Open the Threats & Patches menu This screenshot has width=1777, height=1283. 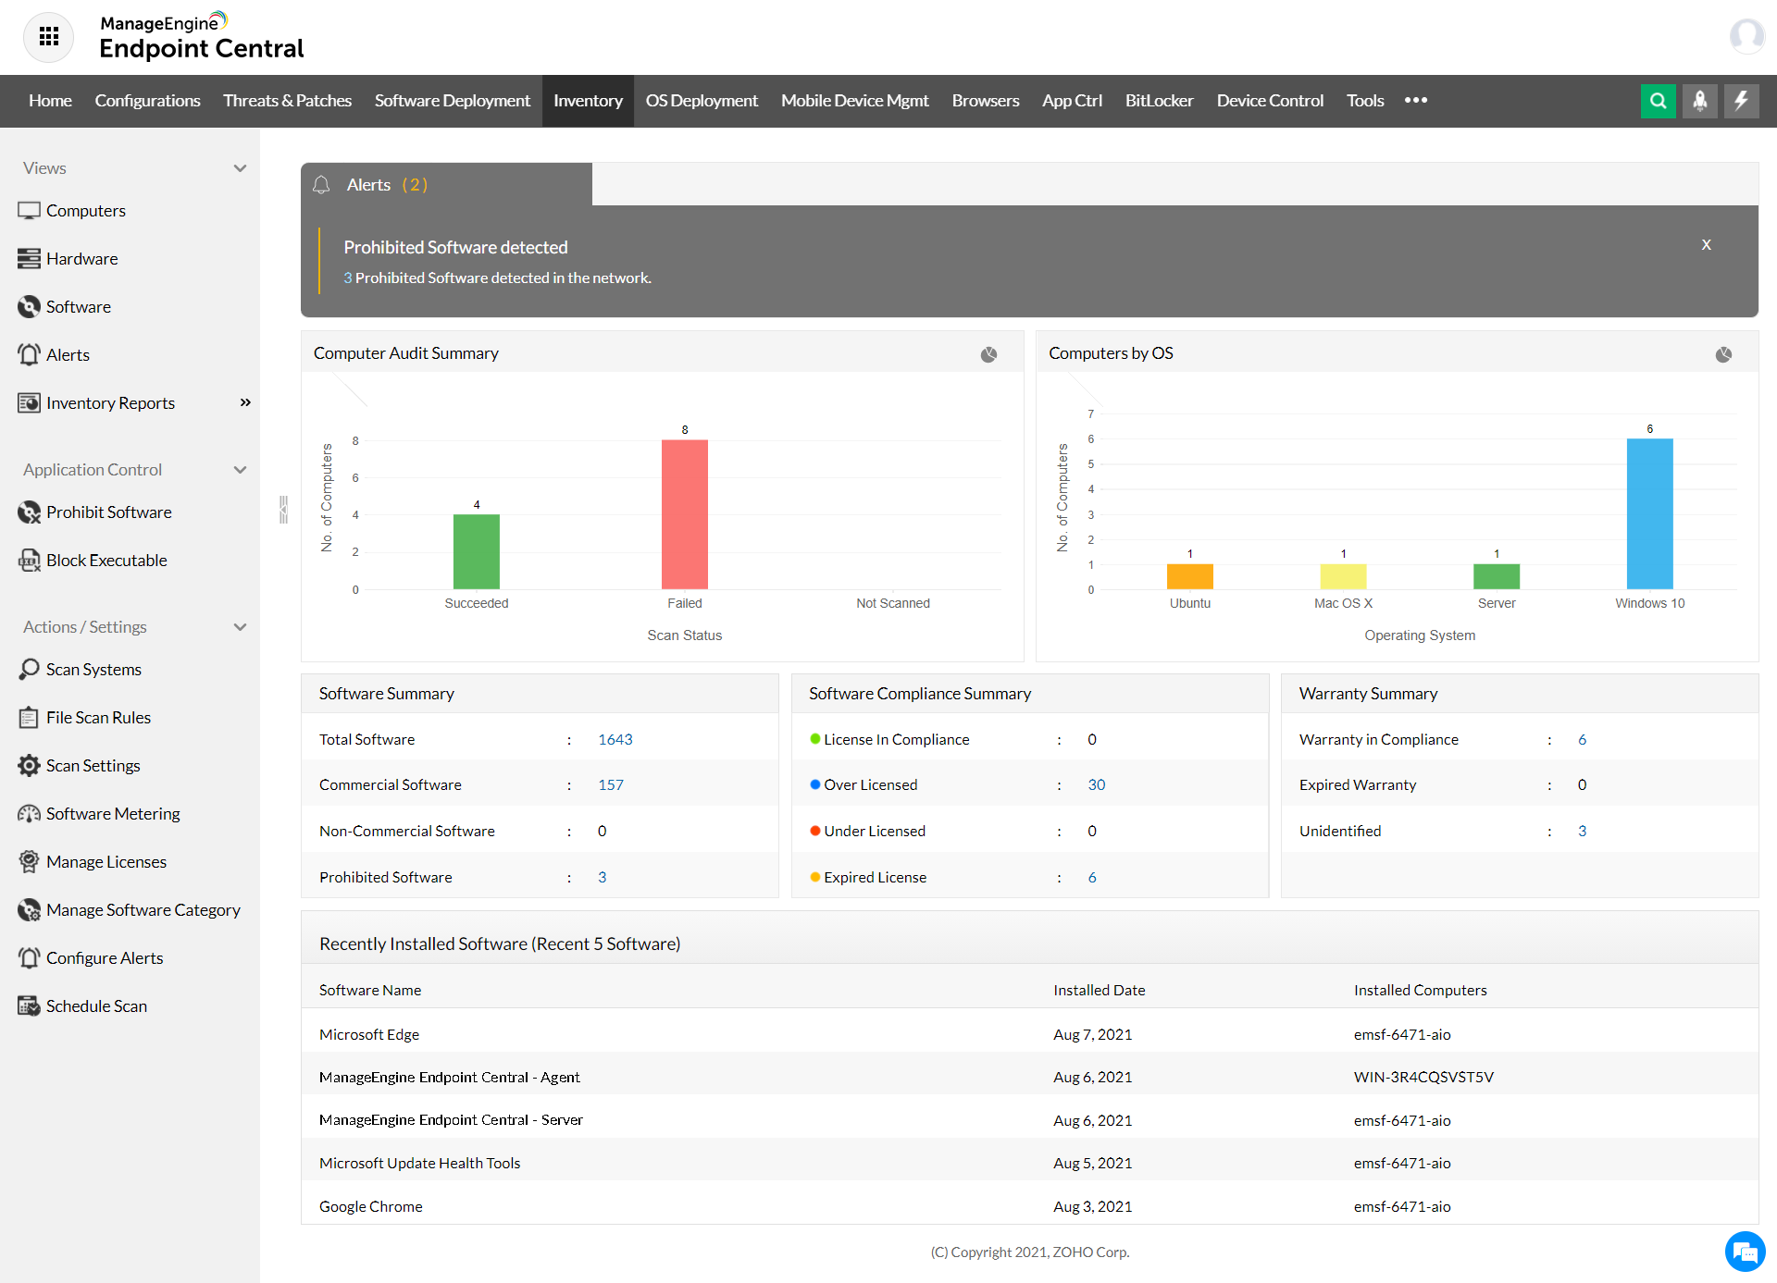[x=287, y=101]
